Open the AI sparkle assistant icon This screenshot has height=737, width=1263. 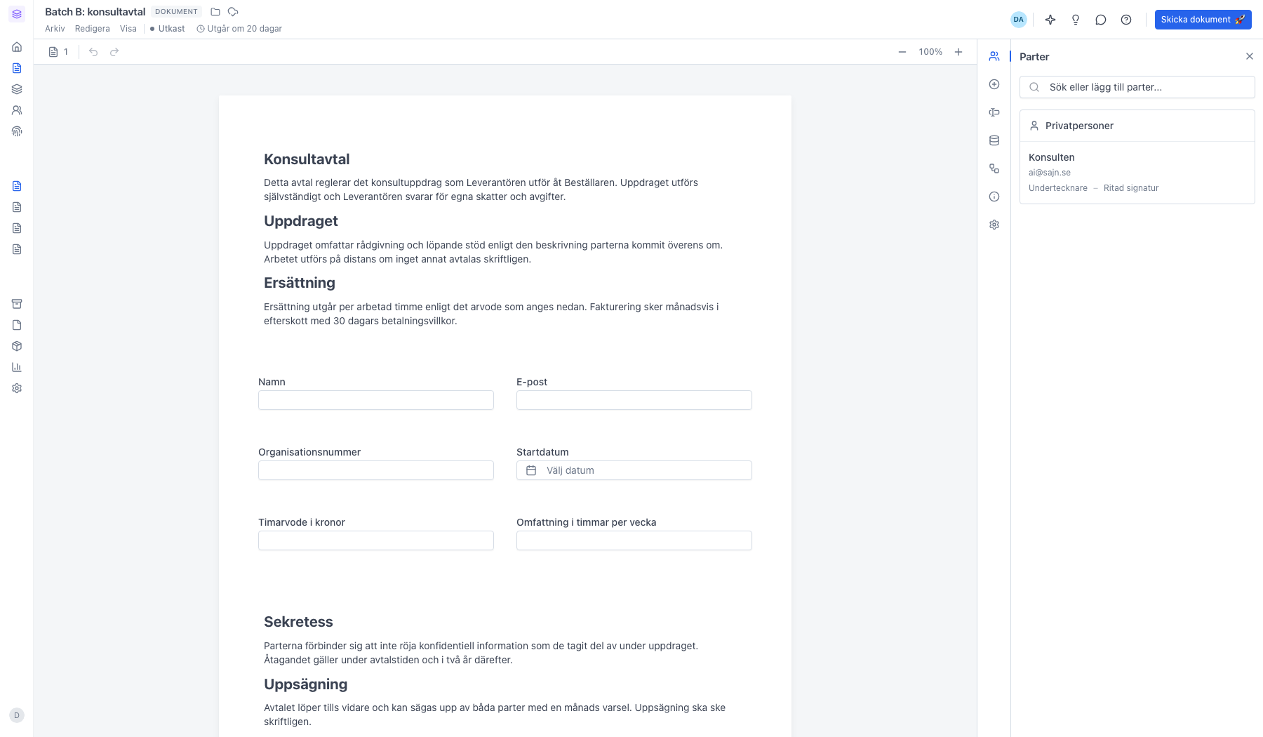pos(1050,20)
